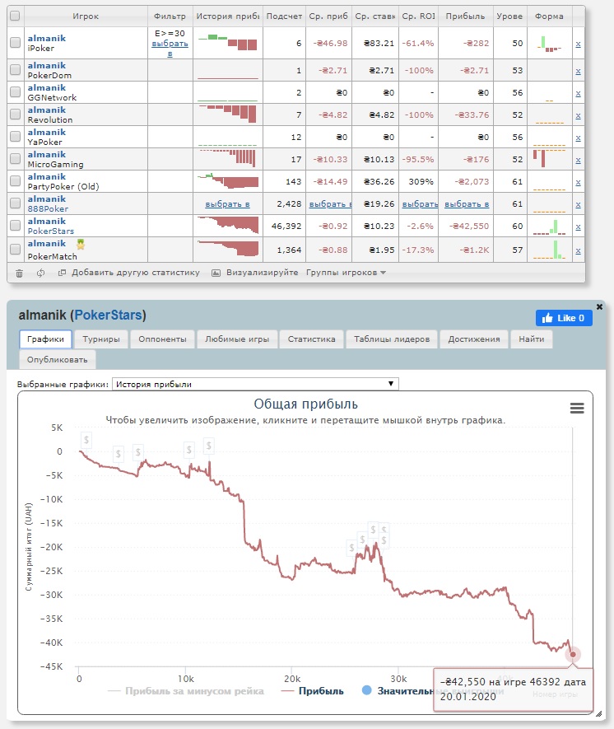Check the PokerDom row checkbox
Image resolution: width=614 pixels, height=729 pixels.
pos(15,70)
